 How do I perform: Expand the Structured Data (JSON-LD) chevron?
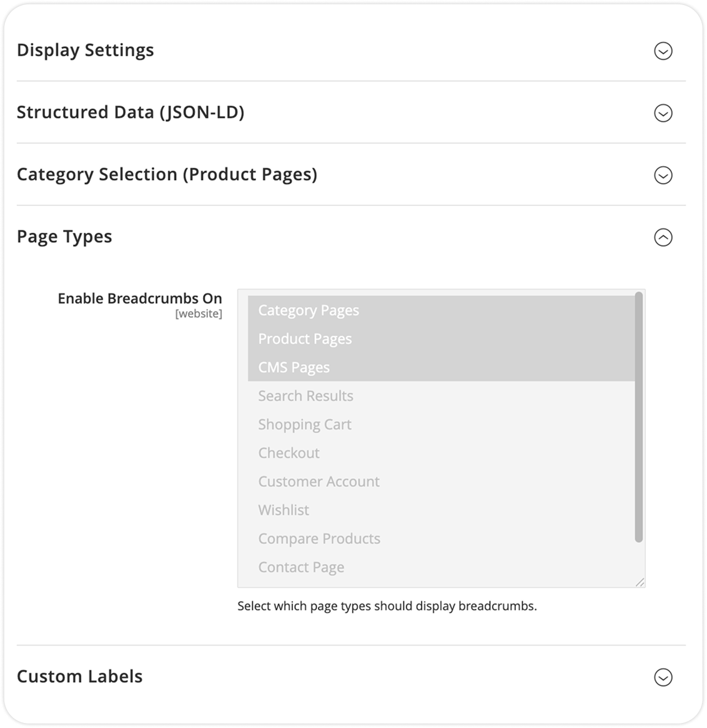click(x=663, y=113)
